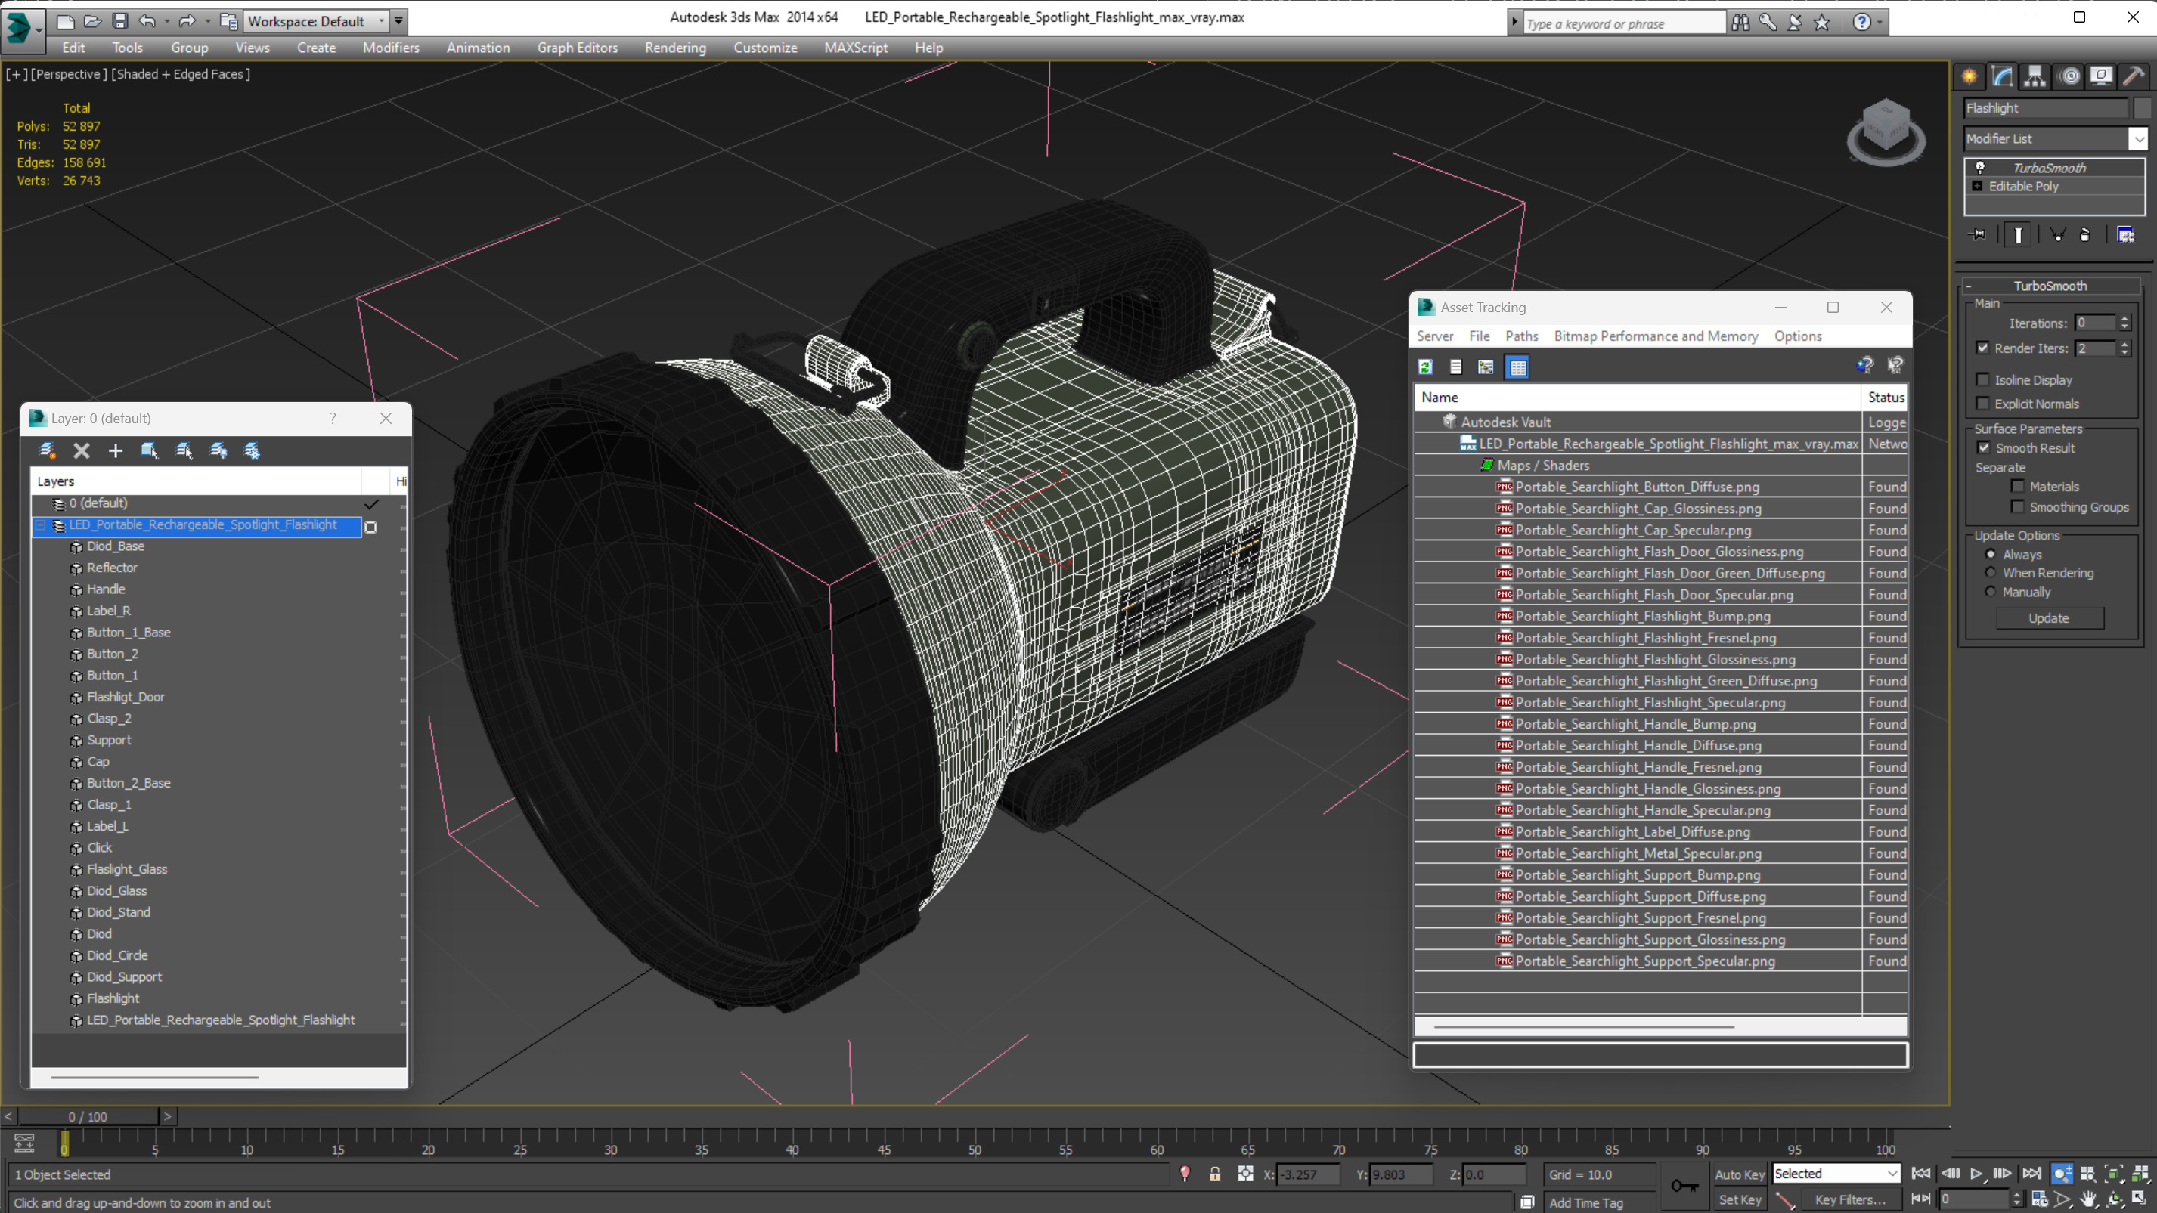Select the When Rendering update option

(1991, 573)
